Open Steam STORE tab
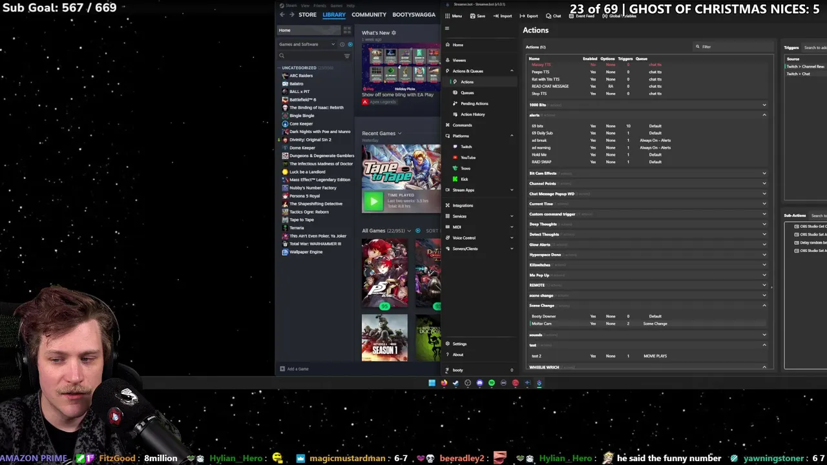The image size is (827, 465). tap(308, 14)
